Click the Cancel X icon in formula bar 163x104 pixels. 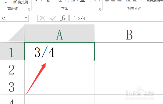tap(43, 18)
